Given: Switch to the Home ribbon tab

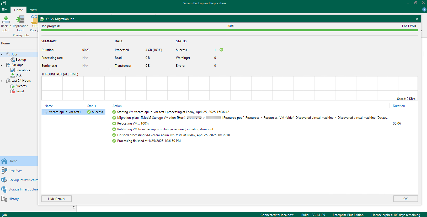Looking at the screenshot, I should [x=18, y=10].
